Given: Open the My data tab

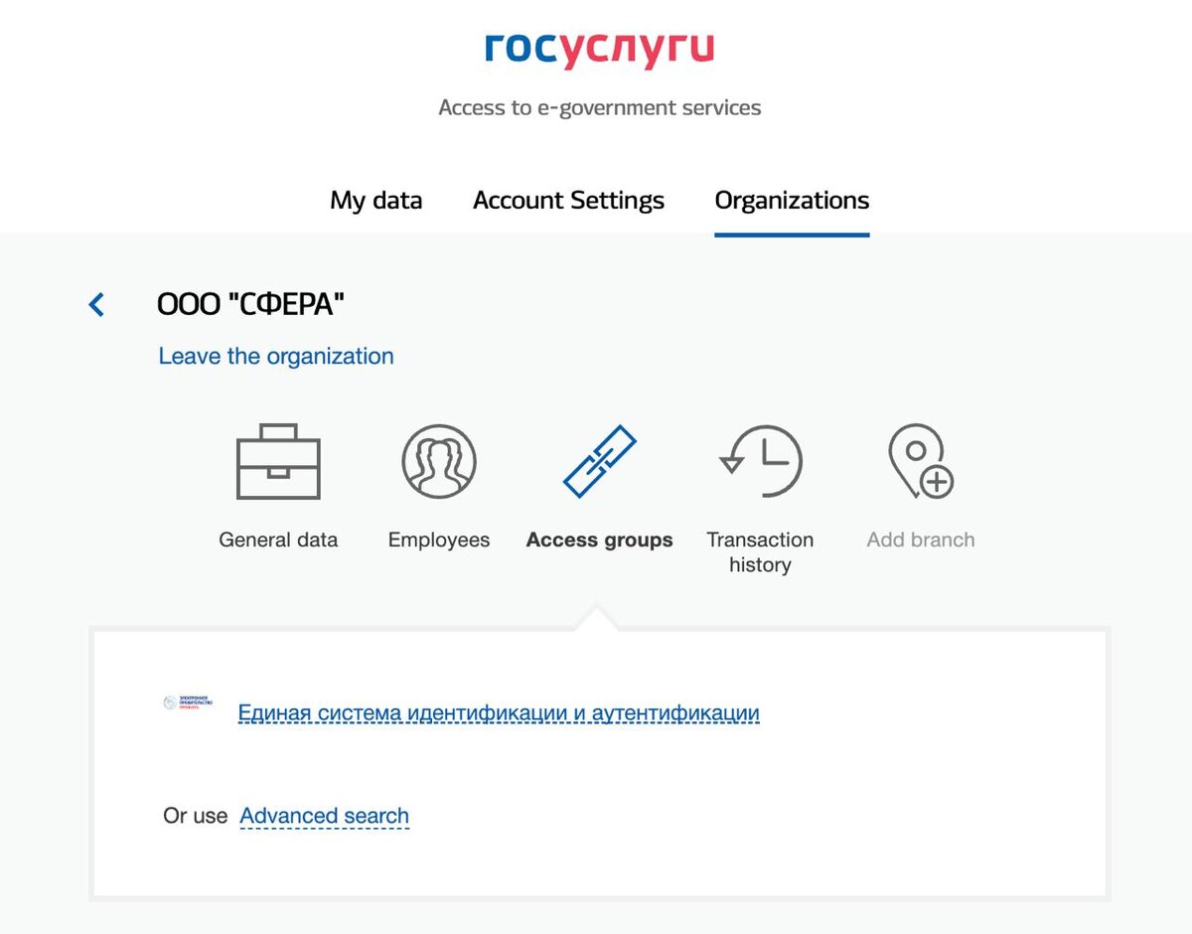Looking at the screenshot, I should [376, 200].
